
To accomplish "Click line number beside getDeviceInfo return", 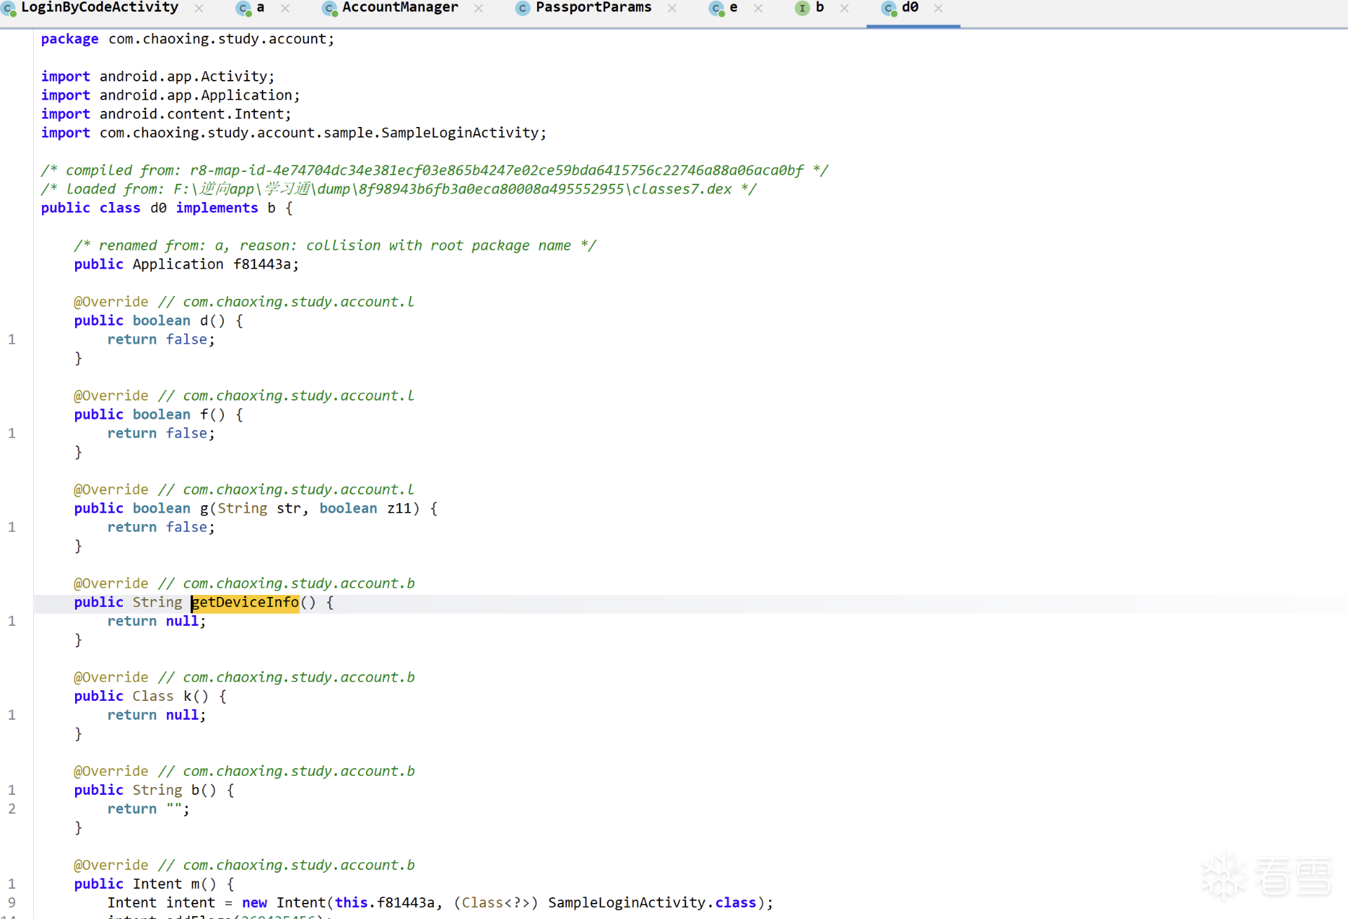I will pyautogui.click(x=12, y=622).
